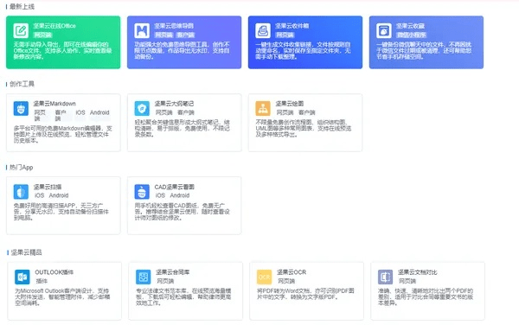Click the 创作工具 section heading
The image size is (519, 325).
click(22, 84)
